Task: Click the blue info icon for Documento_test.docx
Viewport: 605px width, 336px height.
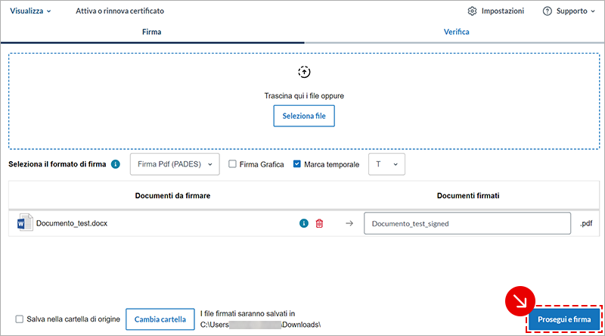Action: (304, 224)
